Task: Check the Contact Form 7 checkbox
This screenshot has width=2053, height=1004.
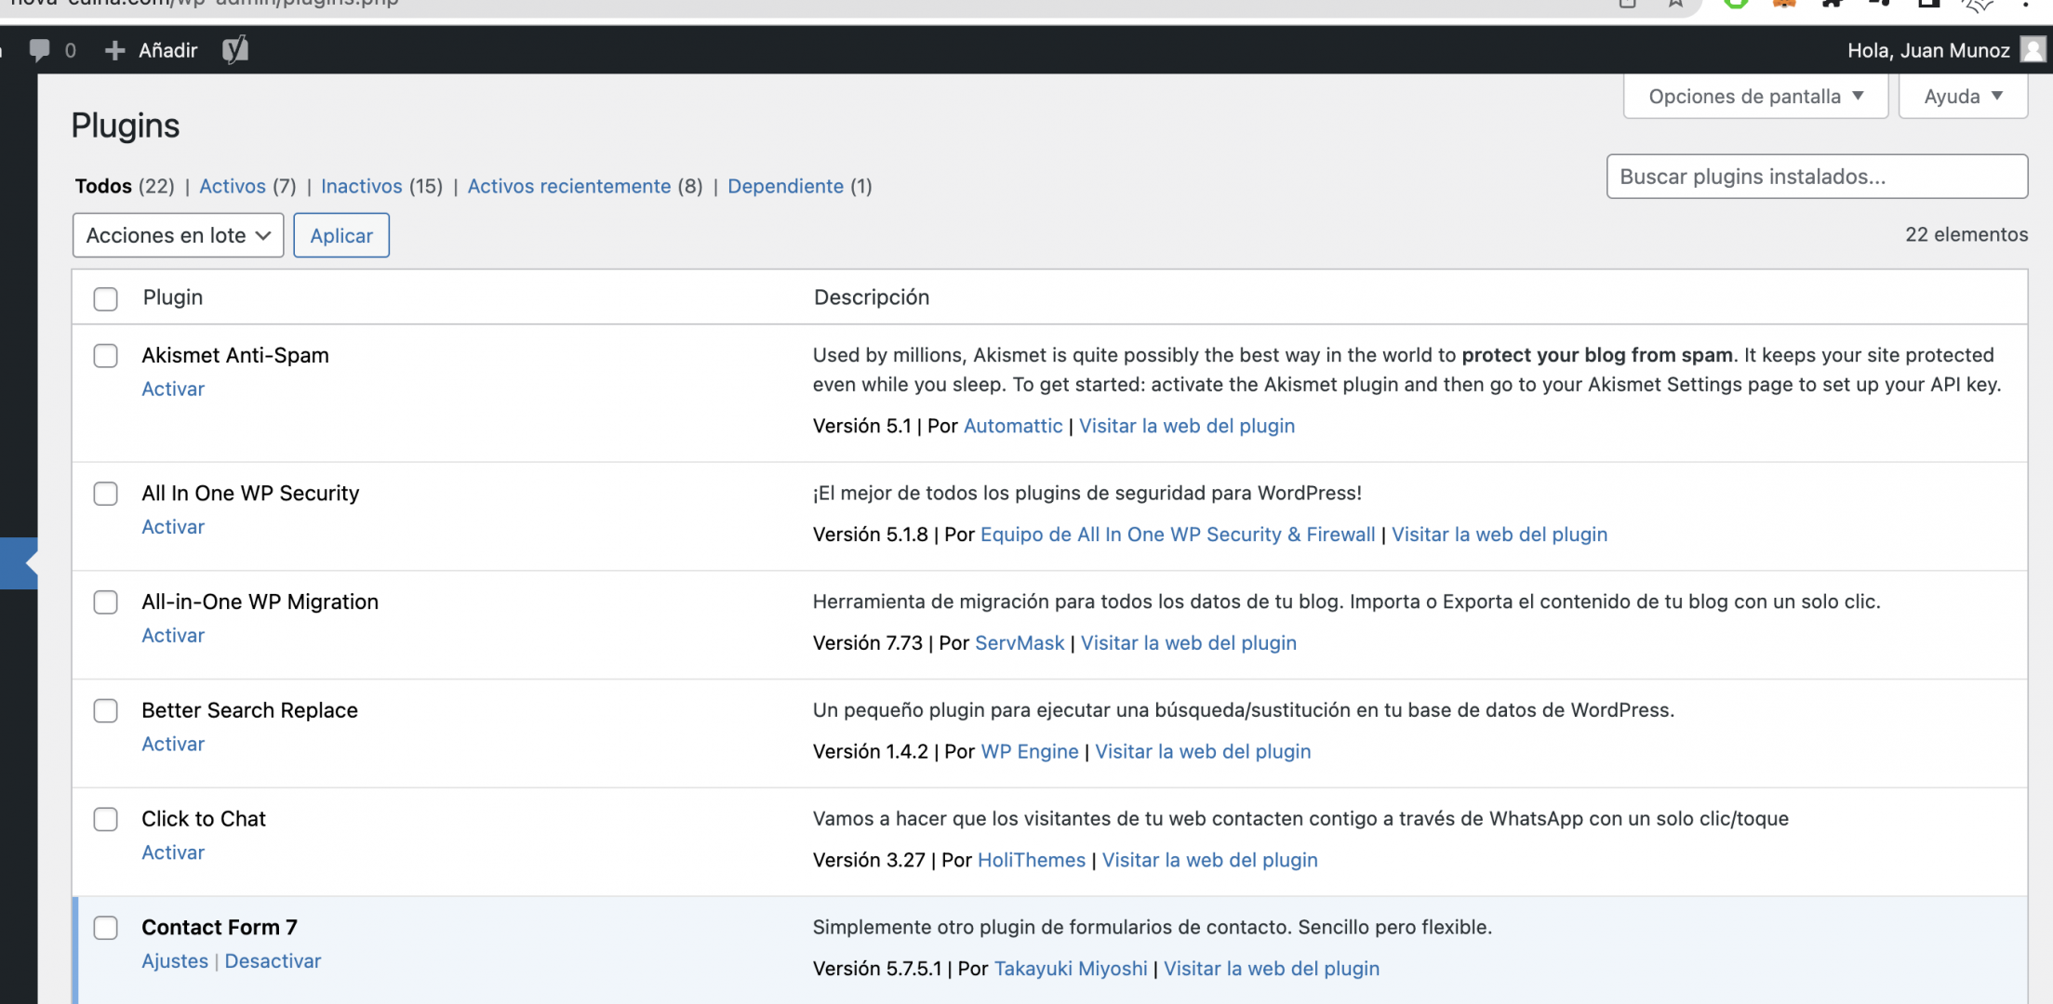Action: click(106, 928)
